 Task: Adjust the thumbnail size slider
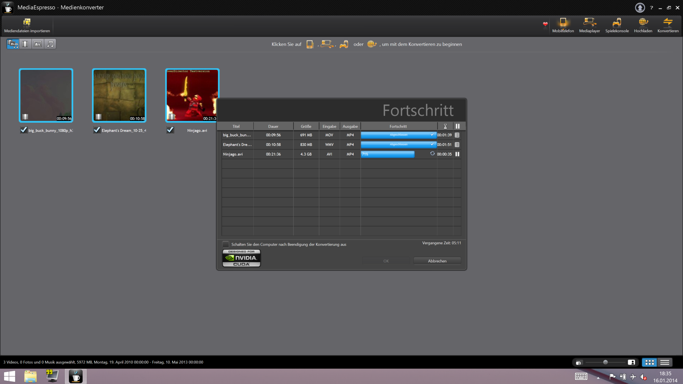pos(605,362)
